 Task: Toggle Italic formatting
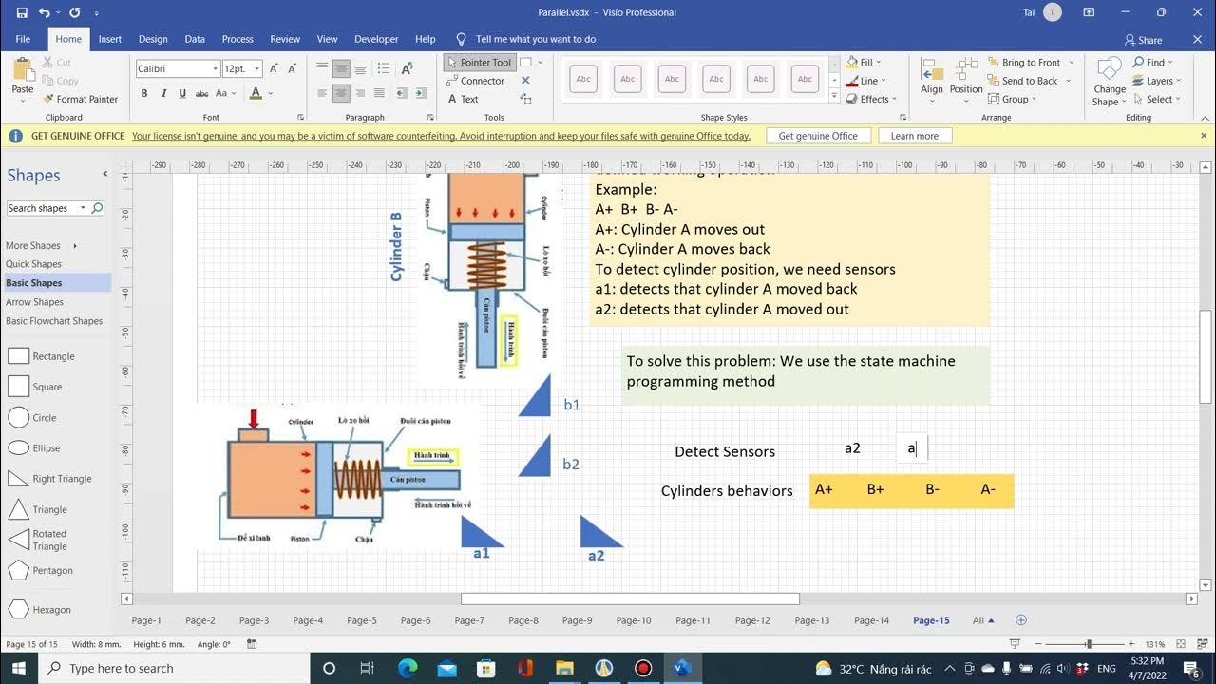point(163,93)
